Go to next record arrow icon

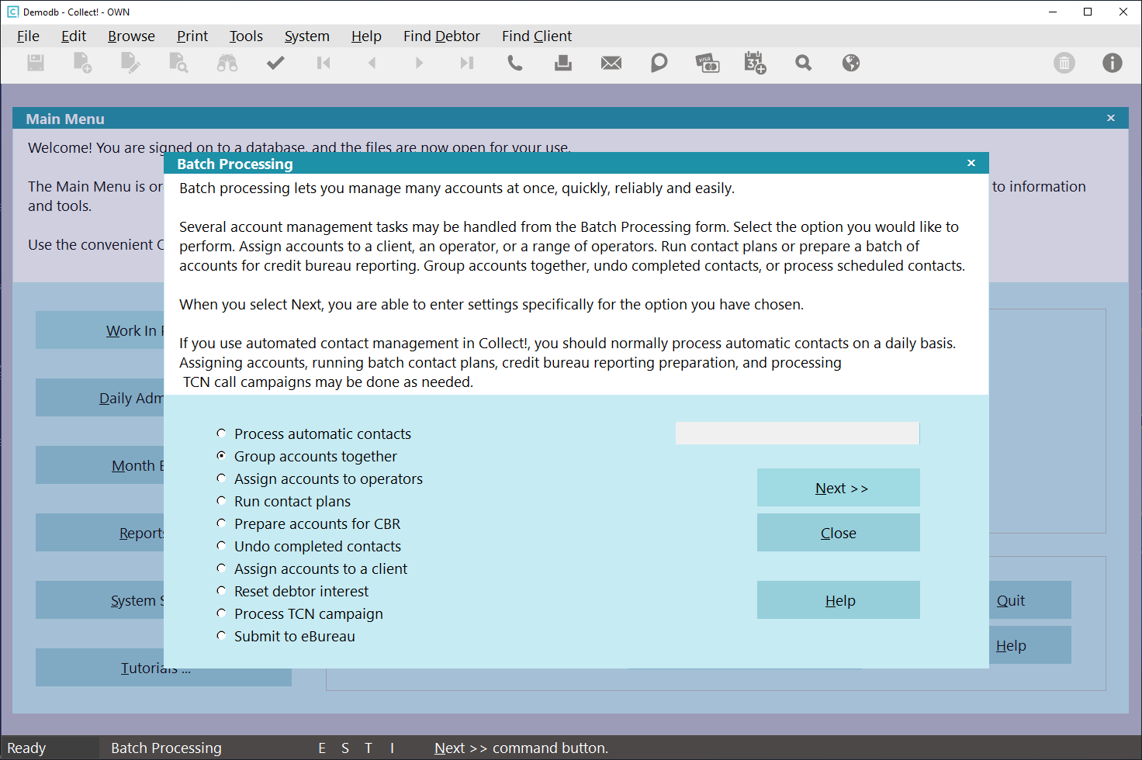[x=419, y=63]
